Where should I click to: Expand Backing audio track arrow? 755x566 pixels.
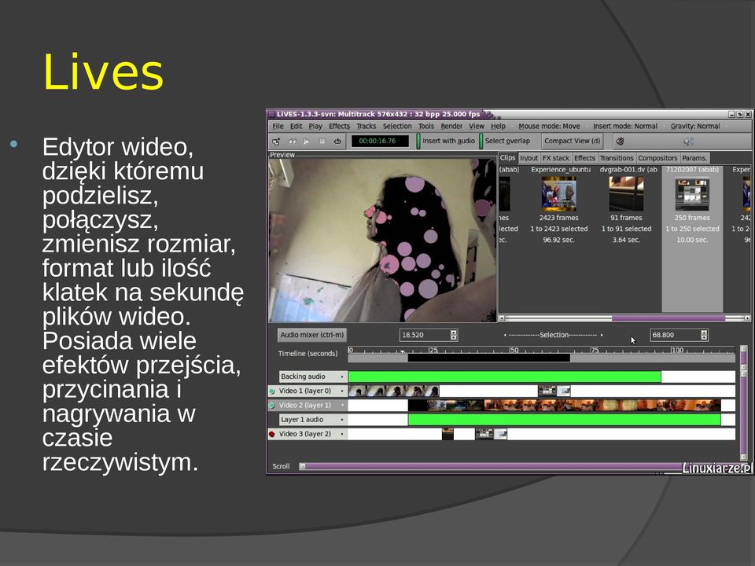[342, 377]
